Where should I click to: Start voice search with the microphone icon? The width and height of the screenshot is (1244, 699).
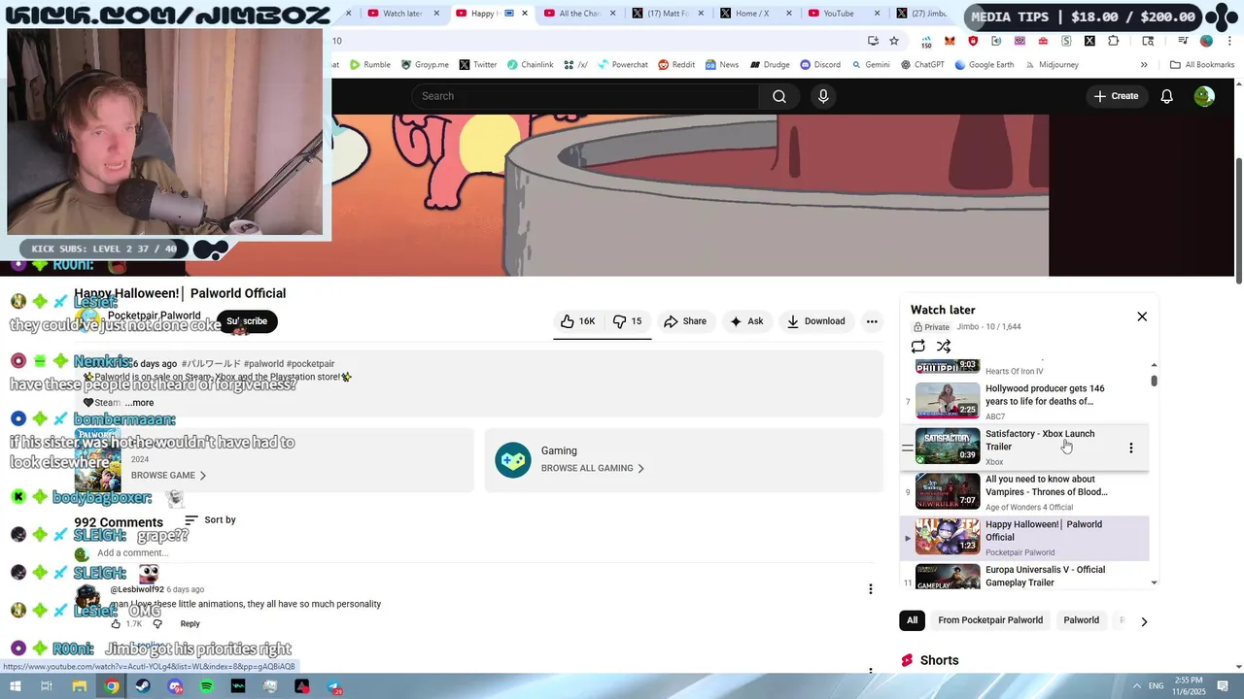823,96
